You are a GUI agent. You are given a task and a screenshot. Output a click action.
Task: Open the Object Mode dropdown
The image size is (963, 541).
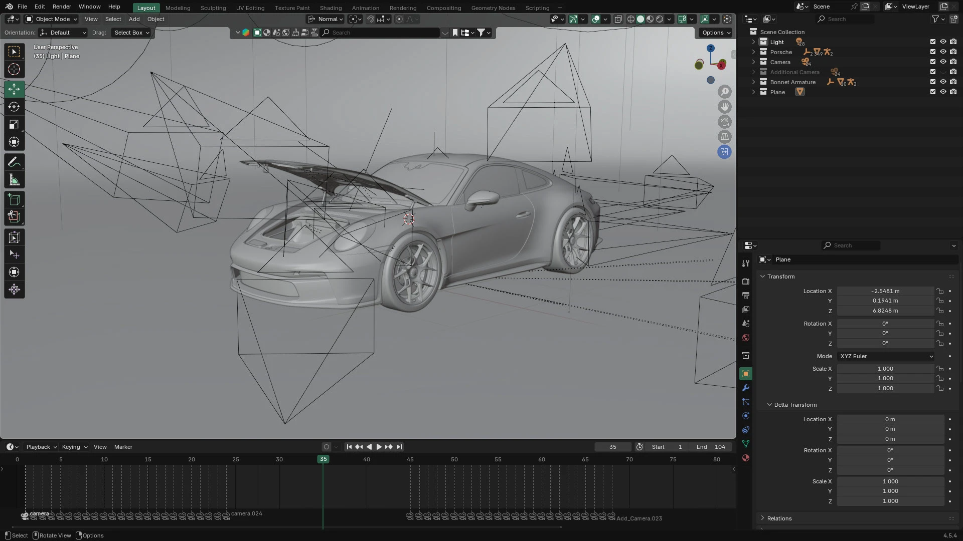point(50,19)
